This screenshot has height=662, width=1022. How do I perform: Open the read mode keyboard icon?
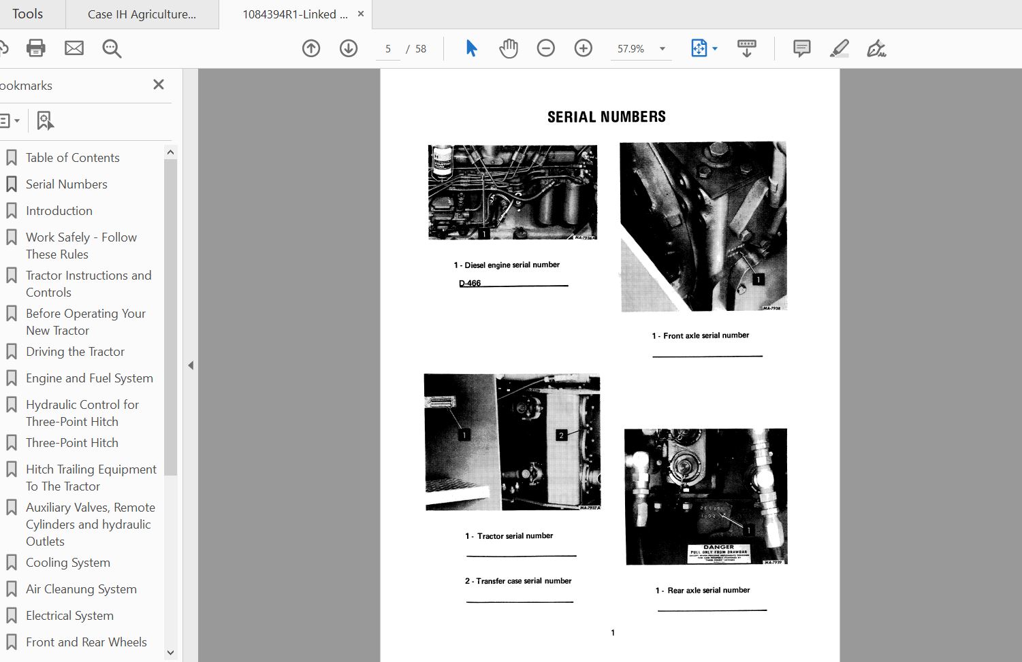[746, 48]
